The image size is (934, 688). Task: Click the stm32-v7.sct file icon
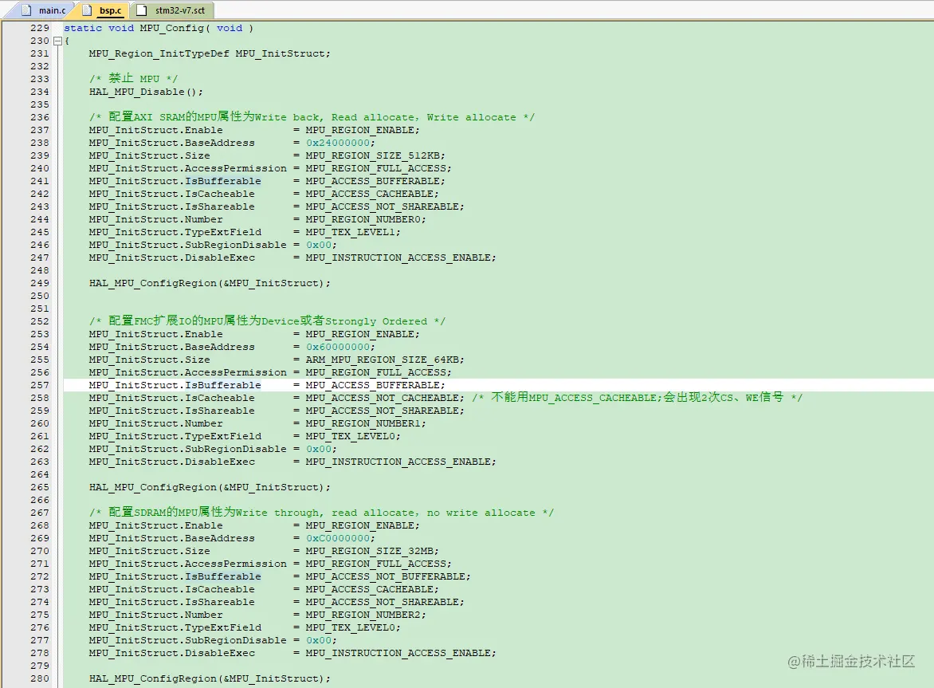pos(141,10)
